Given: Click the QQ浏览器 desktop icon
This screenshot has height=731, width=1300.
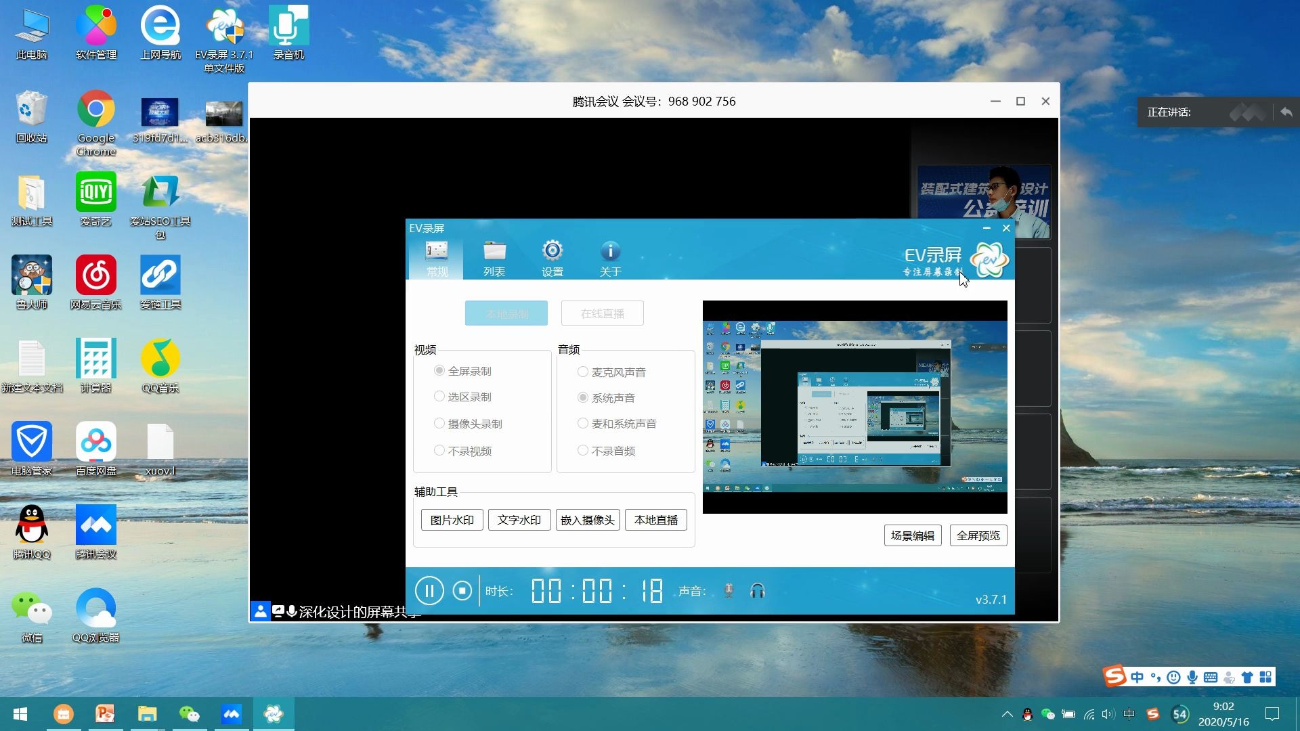Looking at the screenshot, I should click(96, 616).
